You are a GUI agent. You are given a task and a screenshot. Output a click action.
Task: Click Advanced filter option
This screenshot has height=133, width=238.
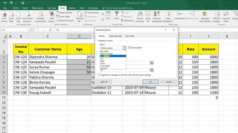pos(127,21)
